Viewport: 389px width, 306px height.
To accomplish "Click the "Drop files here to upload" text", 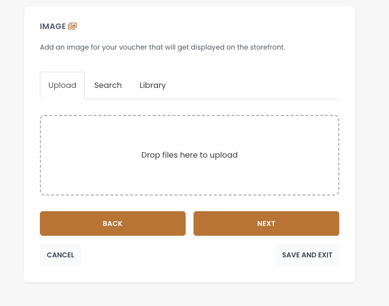I will pos(190,155).
